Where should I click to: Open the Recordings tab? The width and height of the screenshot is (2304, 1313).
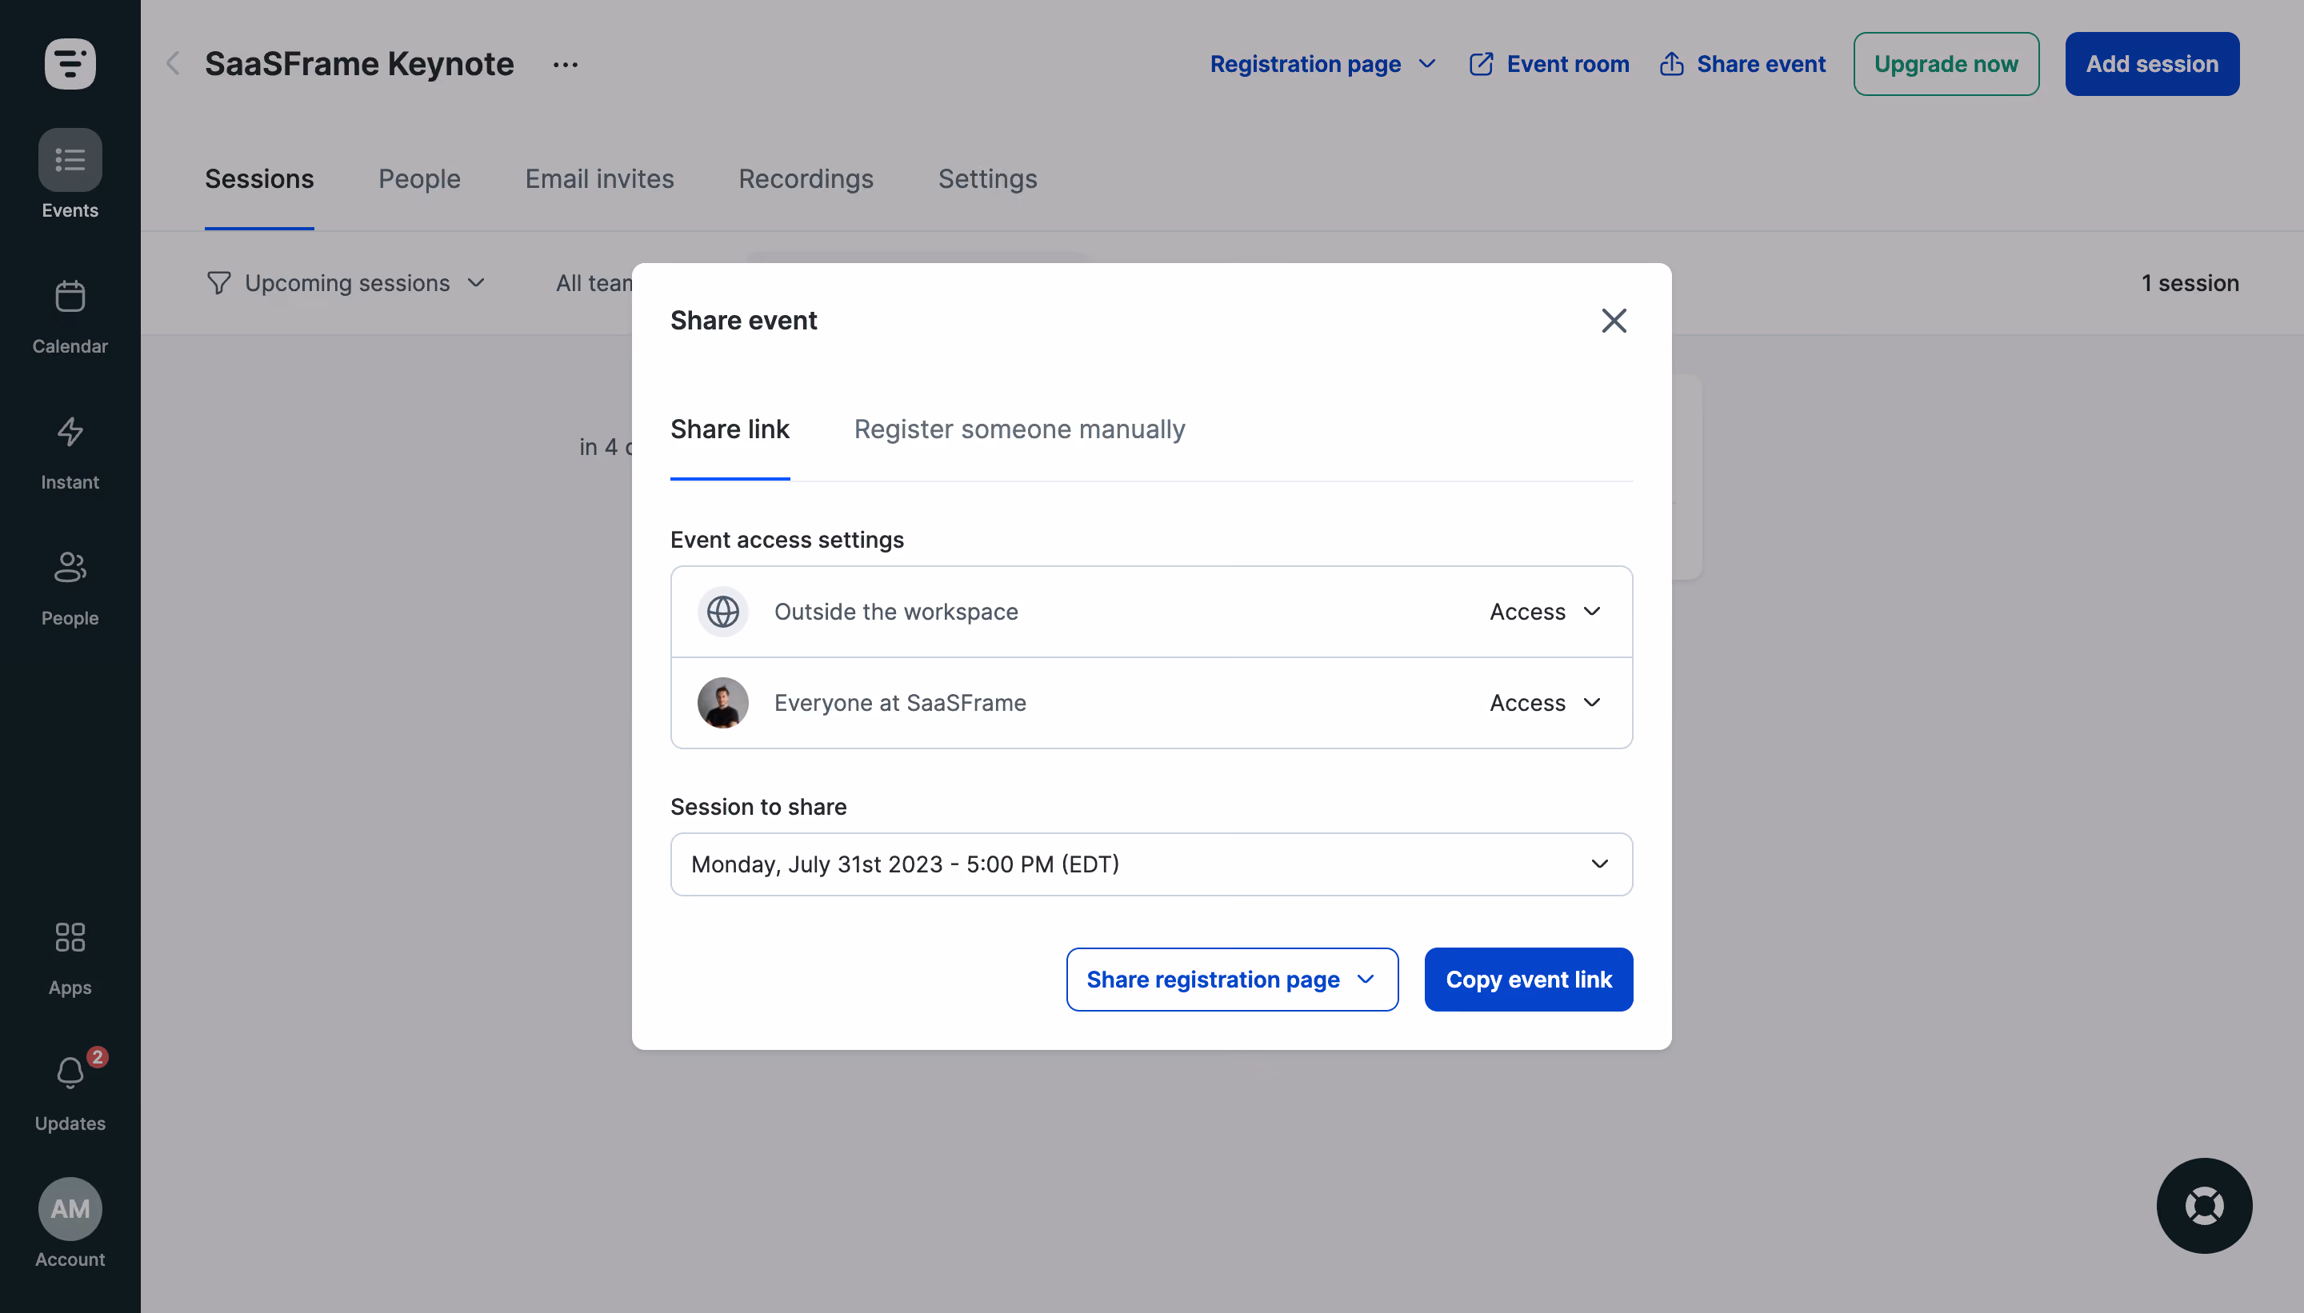(x=806, y=178)
